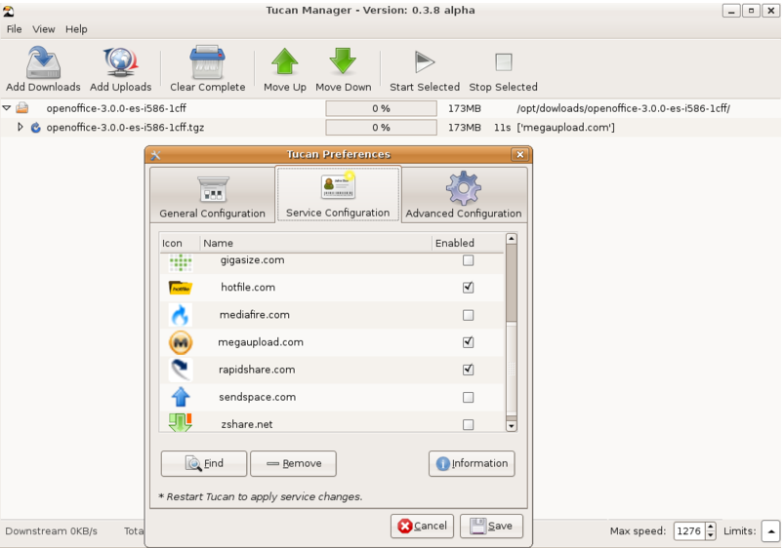
Task: Select the rapidshare.com name text
Action: click(x=257, y=370)
